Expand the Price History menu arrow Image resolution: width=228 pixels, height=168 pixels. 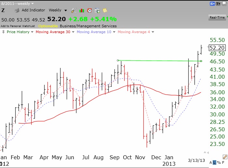click(x=32, y=32)
